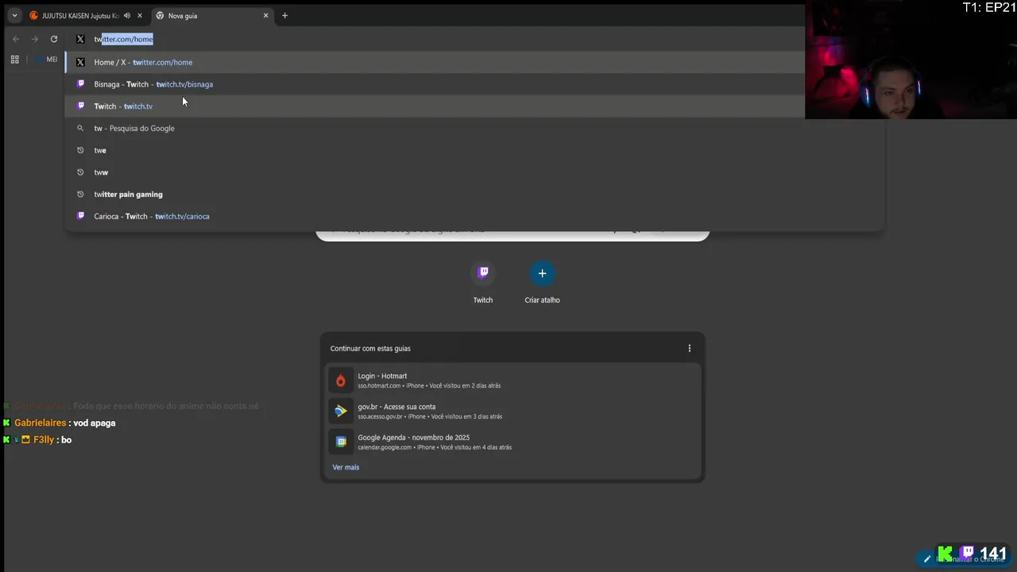The height and width of the screenshot is (572, 1017).
Task: Open the Login - Hotmart recent tab
Action: click(x=512, y=380)
